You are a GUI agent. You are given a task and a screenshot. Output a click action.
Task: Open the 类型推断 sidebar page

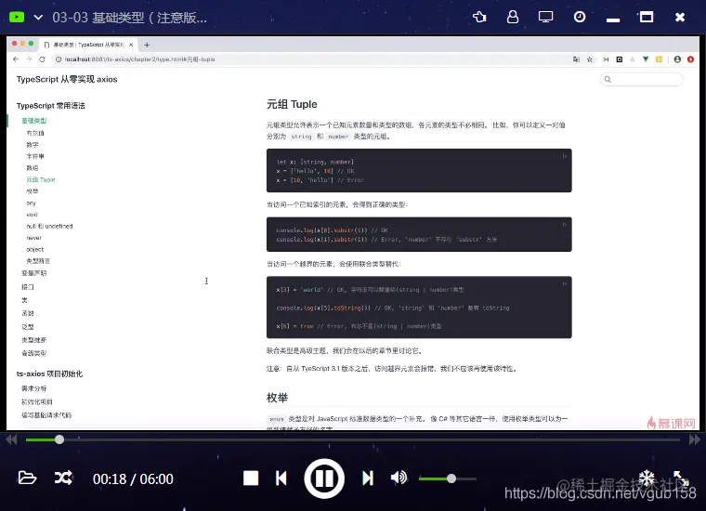pyautogui.click(x=33, y=340)
